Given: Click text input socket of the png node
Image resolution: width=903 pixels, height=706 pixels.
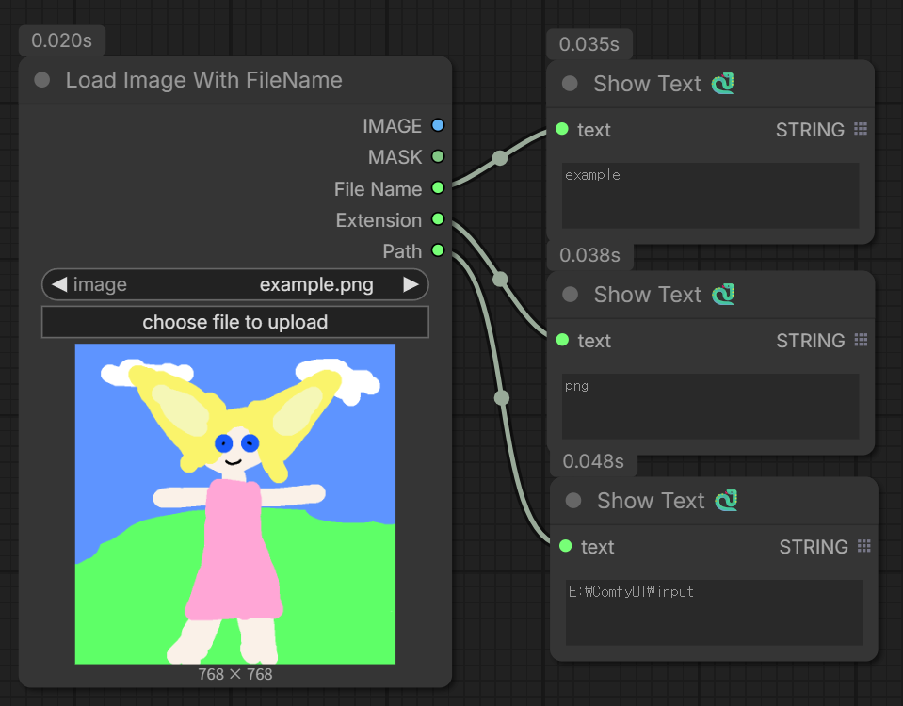Looking at the screenshot, I should tap(563, 341).
